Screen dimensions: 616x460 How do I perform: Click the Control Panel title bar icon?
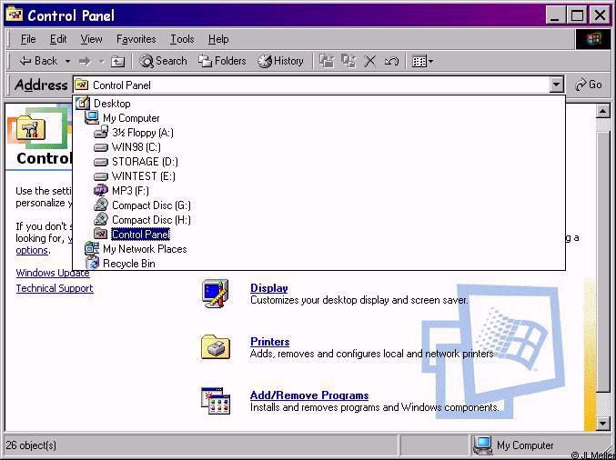click(x=15, y=15)
